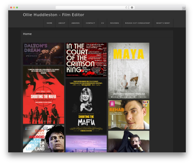Viewport: 194px width, 164px height.
Task: Open the What's New page
Action: coord(163,23)
